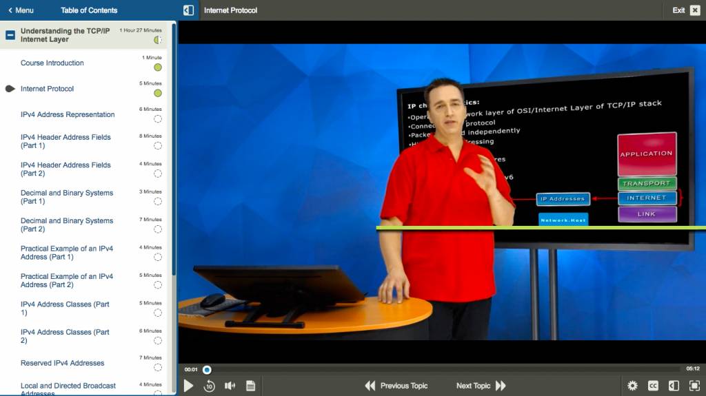Click the video seek bar handle

point(207,370)
